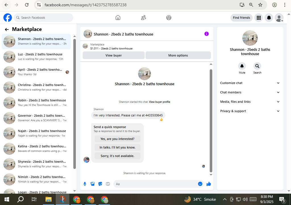Image resolution: width=291 pixels, height=205 pixels.
Task: Choose a GIF icon in composer
Action: 108,184
